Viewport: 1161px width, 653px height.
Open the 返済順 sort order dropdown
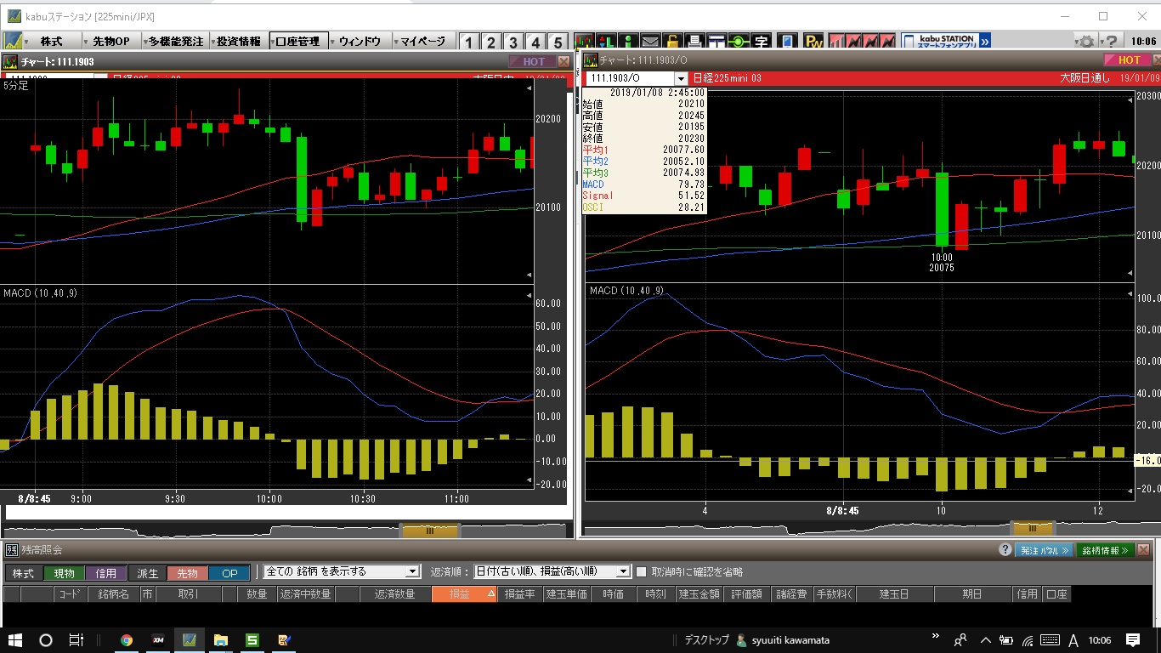pyautogui.click(x=552, y=571)
